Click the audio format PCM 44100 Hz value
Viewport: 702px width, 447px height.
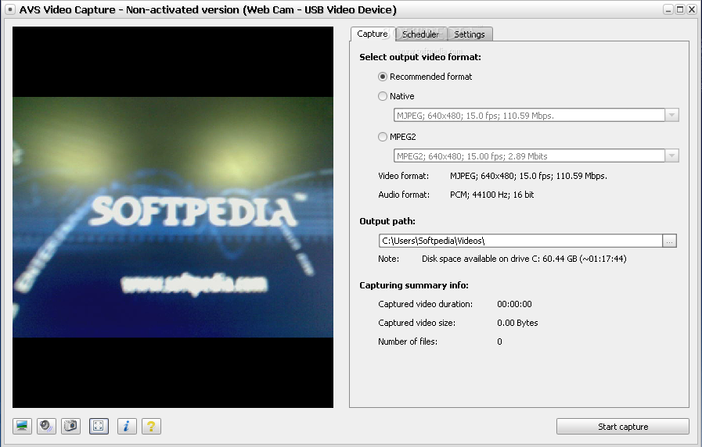(491, 195)
